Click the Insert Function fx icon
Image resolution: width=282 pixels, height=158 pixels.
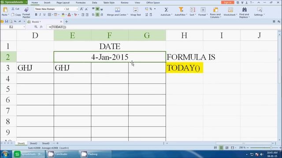point(41,27)
